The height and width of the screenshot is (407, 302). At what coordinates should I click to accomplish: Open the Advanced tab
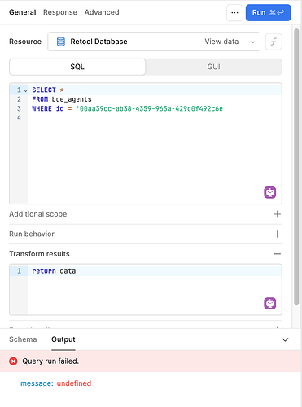point(102,12)
